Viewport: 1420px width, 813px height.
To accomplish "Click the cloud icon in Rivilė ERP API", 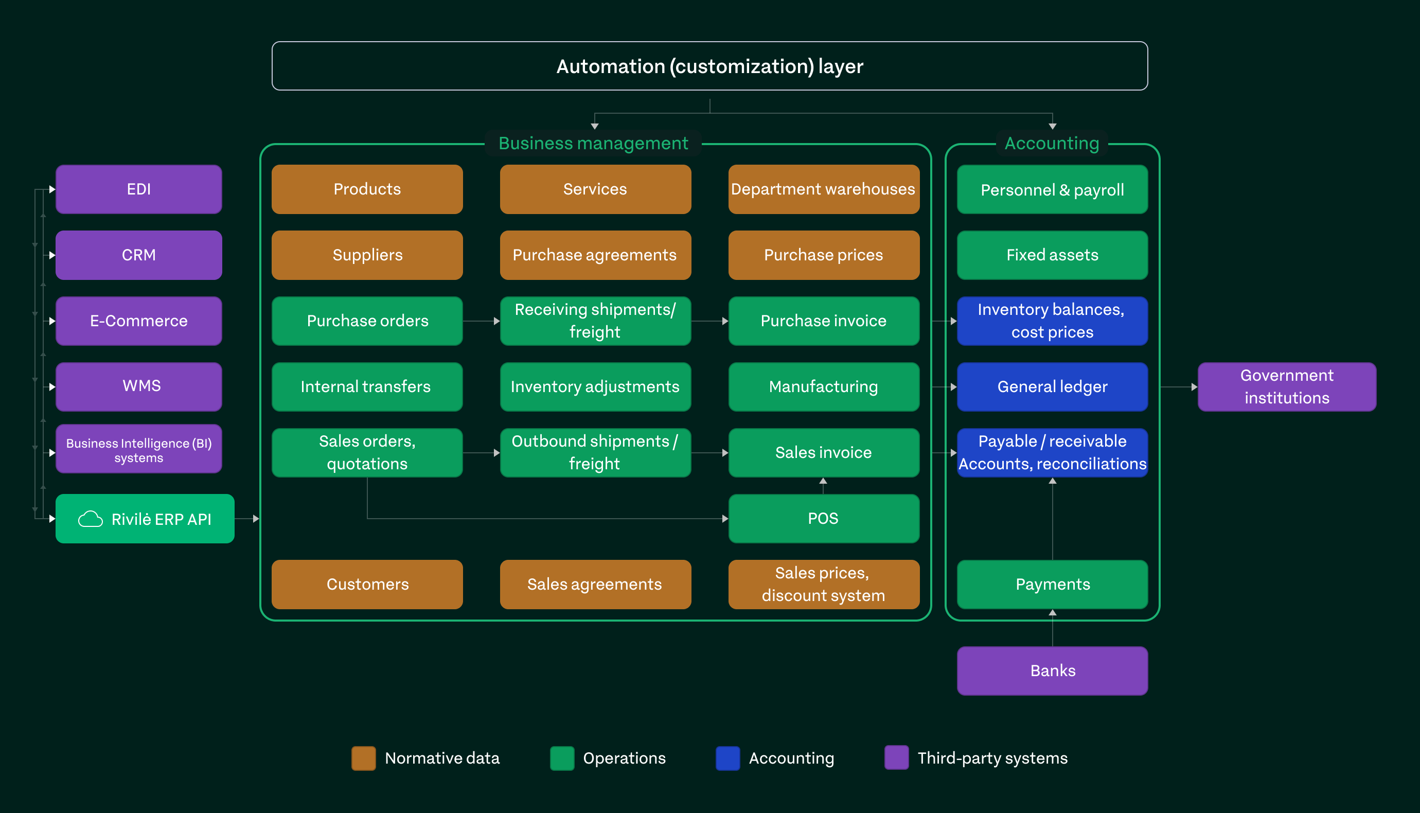I will [x=91, y=519].
